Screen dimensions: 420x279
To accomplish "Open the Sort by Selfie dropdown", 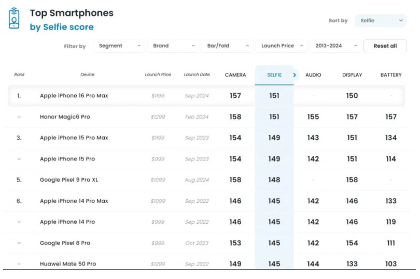I will (x=380, y=21).
